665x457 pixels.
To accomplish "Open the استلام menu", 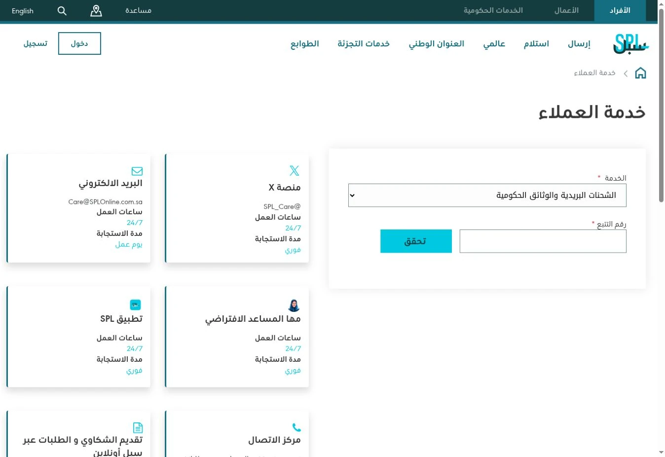I will point(536,44).
